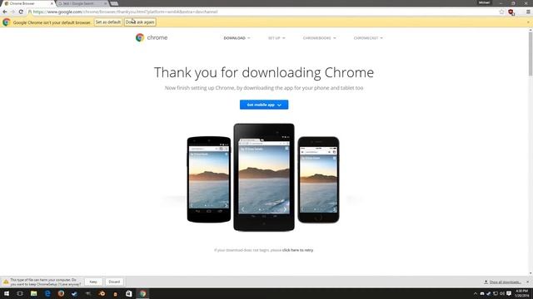Close the downloads bar
Viewport: 533px width, 299px height.
(528, 282)
